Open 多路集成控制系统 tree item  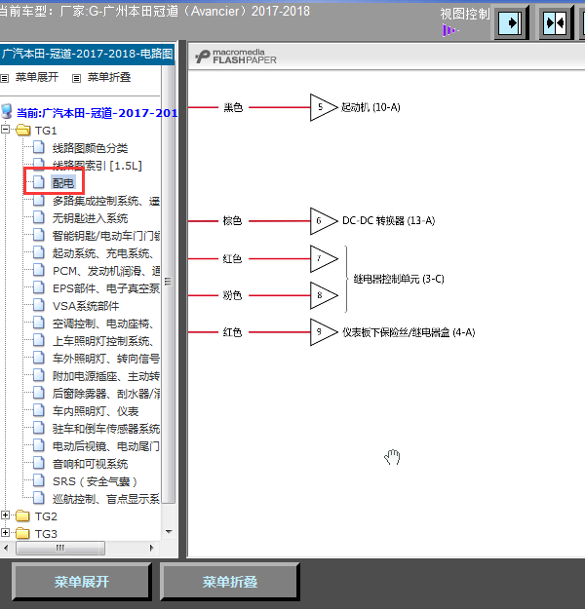coord(106,201)
